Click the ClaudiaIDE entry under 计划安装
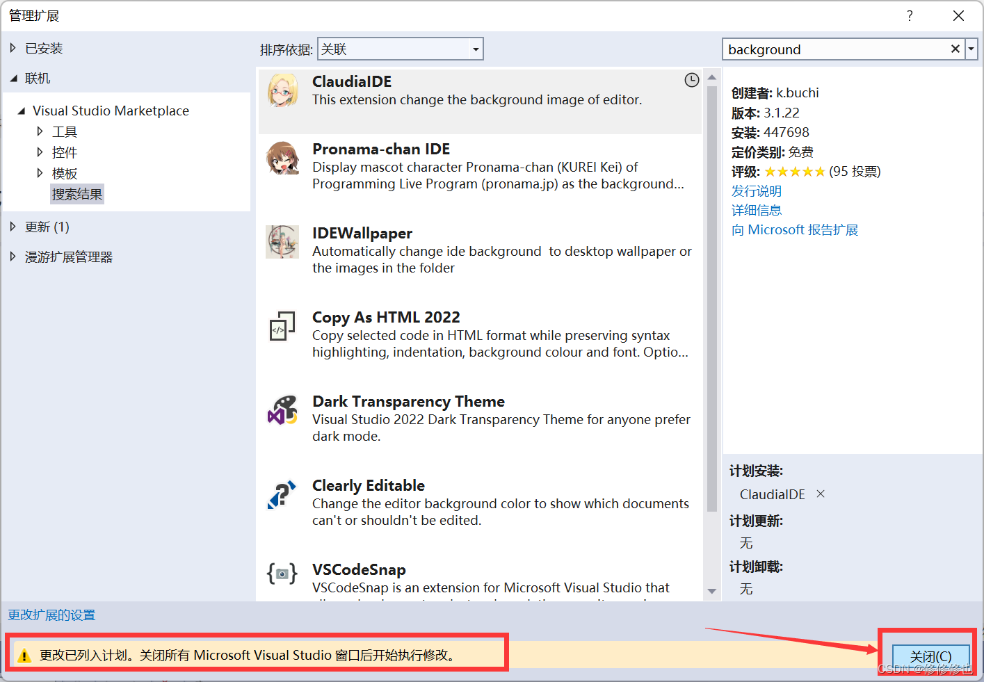This screenshot has width=984, height=682. (772, 494)
